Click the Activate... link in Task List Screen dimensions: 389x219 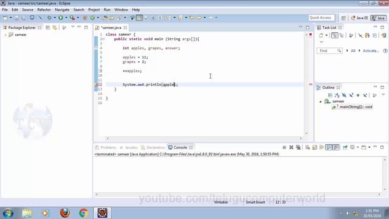click(371, 51)
